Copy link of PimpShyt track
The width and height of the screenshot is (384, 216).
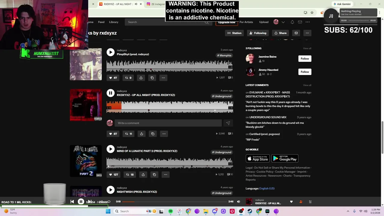[x=152, y=78]
